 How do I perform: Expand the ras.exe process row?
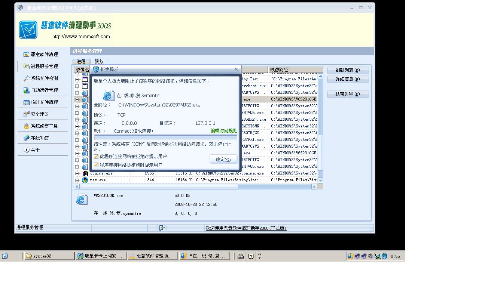(x=77, y=180)
